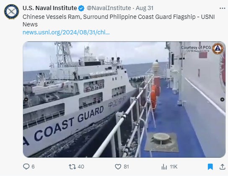This screenshot has width=228, height=176.
Task: Click the blue verified badge
Action: pyautogui.click(x=81, y=8)
